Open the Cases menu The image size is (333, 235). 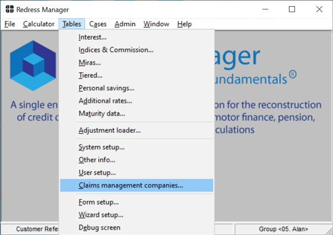98,24
